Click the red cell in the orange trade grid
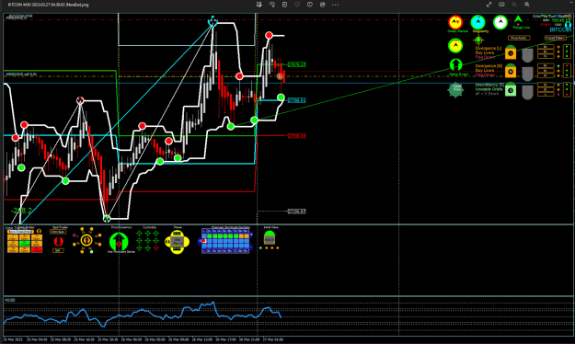 [x=37, y=249]
